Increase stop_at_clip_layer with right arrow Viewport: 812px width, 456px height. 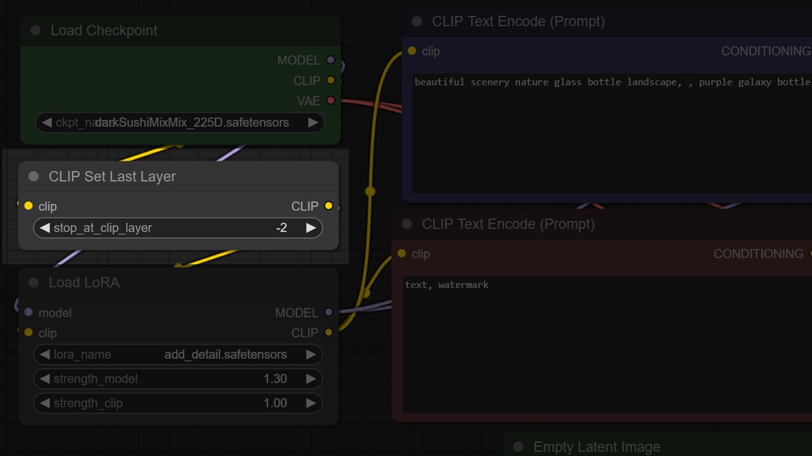coord(311,228)
